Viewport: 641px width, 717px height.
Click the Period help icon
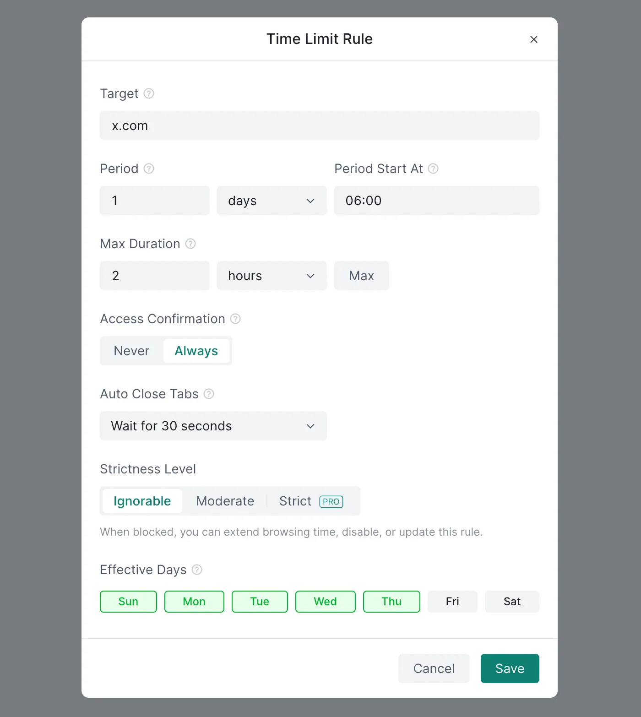click(x=149, y=168)
